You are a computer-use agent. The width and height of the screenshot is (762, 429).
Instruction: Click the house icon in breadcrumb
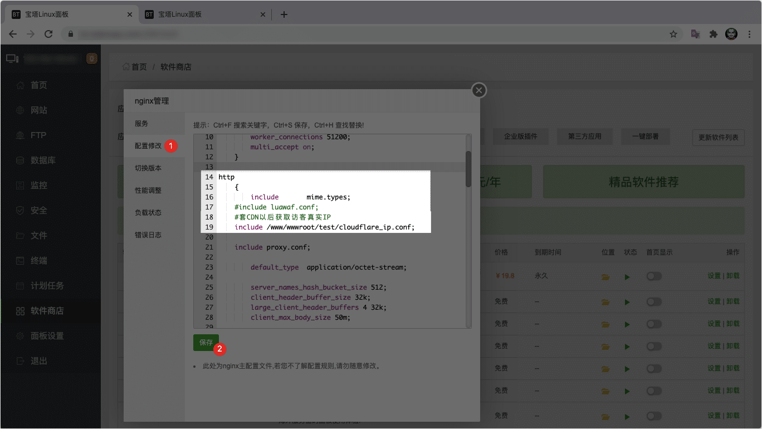[126, 67]
